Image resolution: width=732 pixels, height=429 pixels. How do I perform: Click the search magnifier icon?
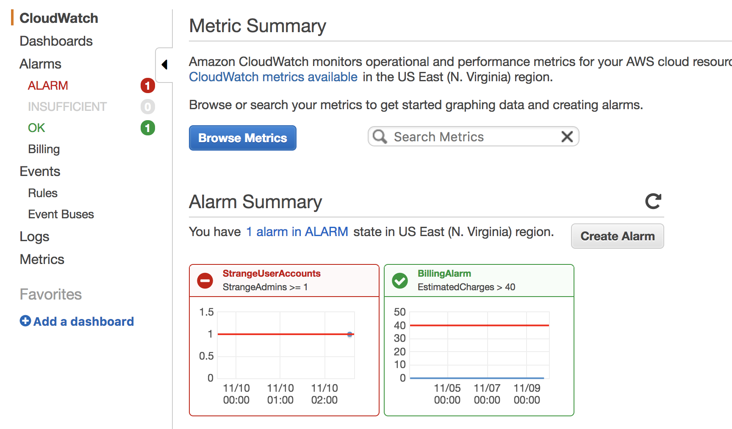coord(380,137)
